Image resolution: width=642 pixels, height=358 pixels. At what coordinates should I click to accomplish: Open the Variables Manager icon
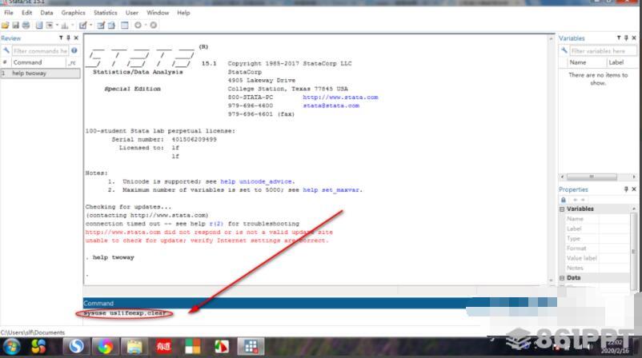pos(124,26)
